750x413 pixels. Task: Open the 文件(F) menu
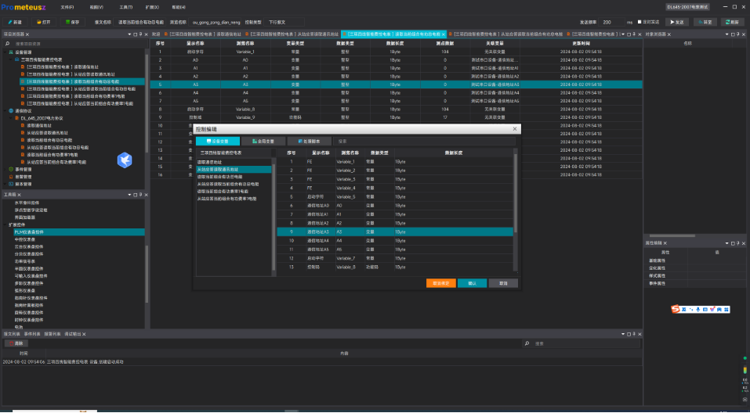(x=67, y=6)
